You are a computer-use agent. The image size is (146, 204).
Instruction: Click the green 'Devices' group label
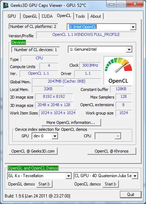coord(18,42)
